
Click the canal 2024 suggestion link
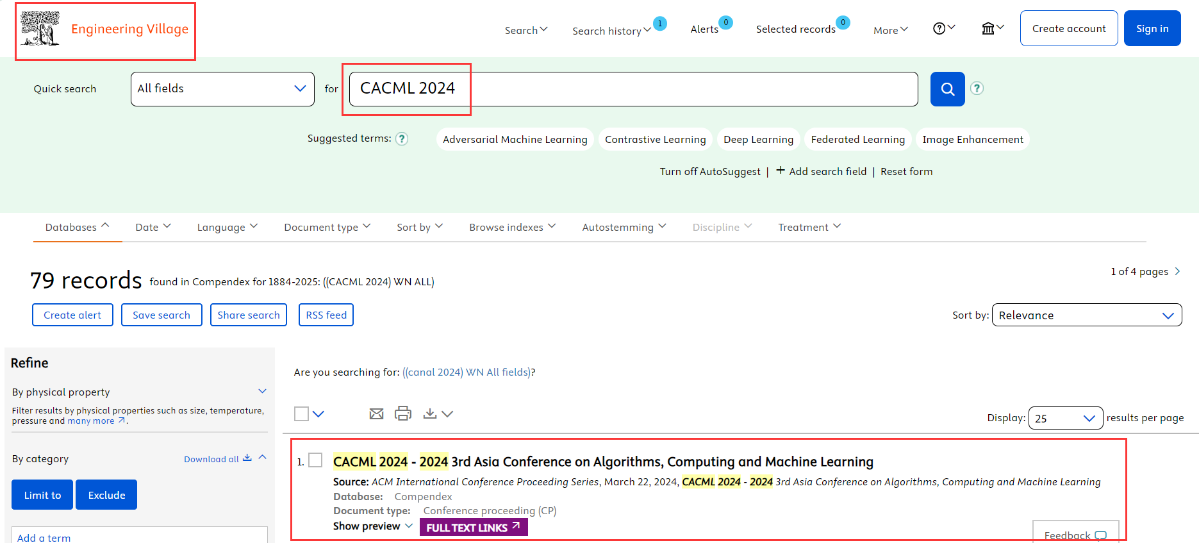pos(467,372)
